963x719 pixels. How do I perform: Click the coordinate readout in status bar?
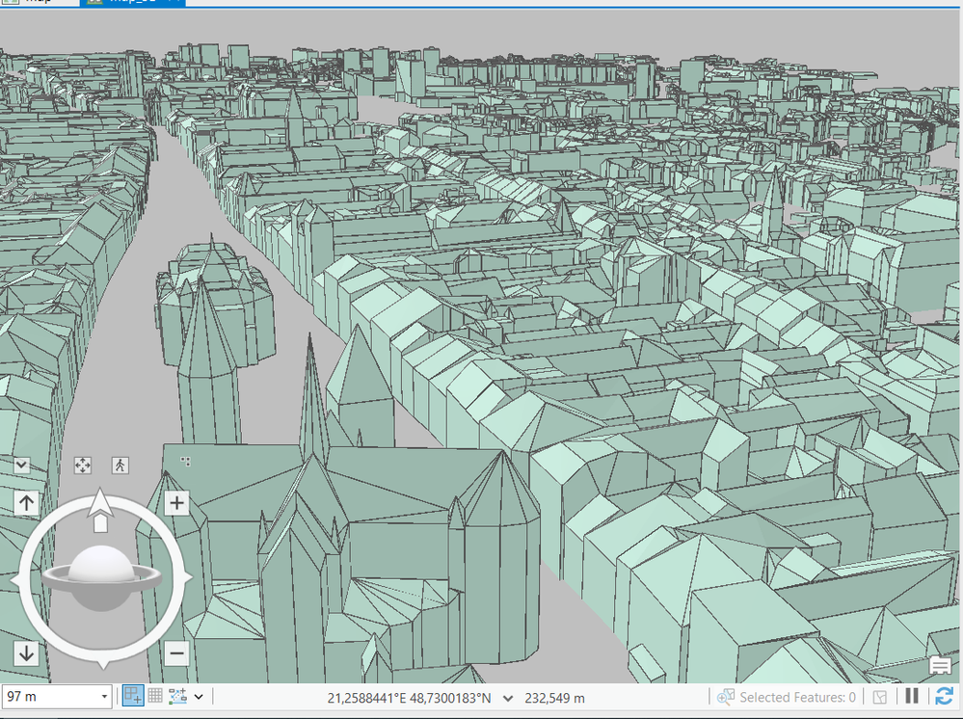point(409,698)
